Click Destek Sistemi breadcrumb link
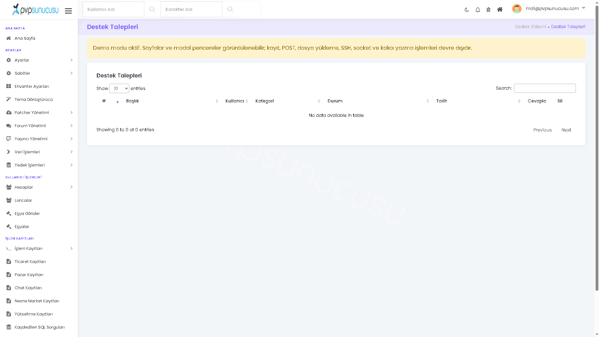The image size is (599, 337). coord(530,27)
